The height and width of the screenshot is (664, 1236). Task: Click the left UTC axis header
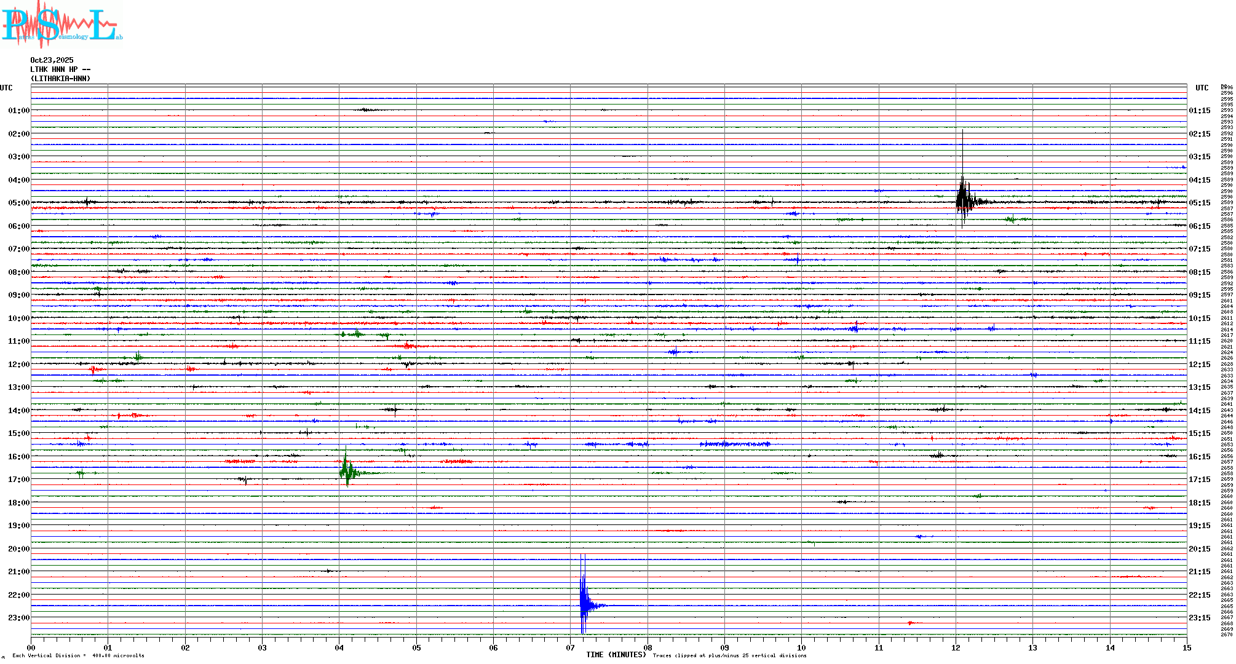click(x=6, y=88)
